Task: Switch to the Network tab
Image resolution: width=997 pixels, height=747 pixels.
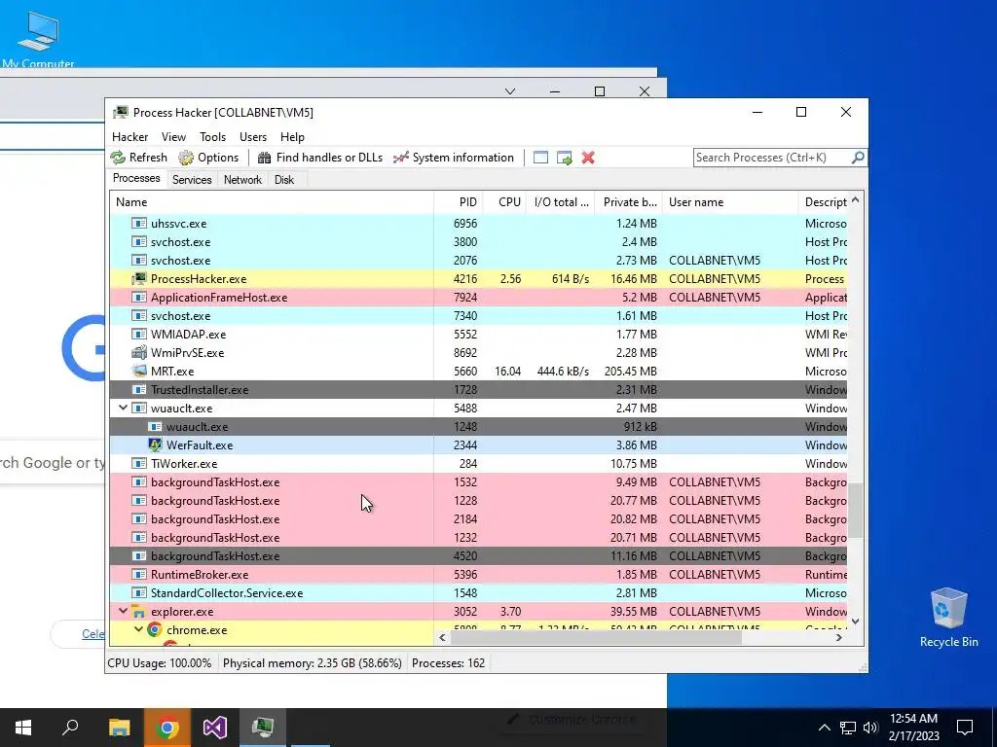Action: click(x=242, y=180)
